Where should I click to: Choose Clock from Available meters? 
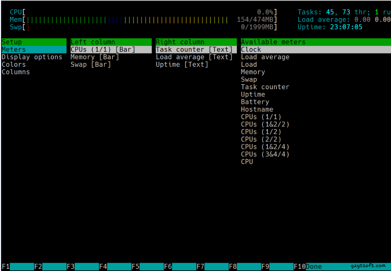[316, 50]
